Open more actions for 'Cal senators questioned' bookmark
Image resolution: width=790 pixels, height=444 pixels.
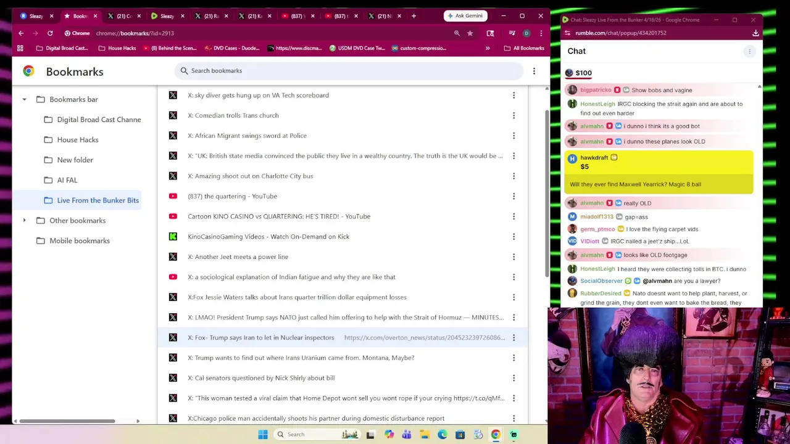513,378
